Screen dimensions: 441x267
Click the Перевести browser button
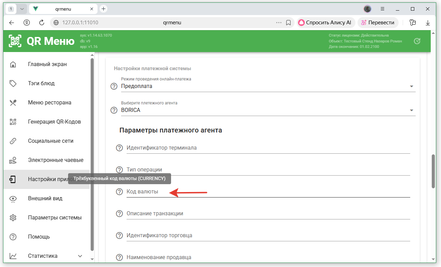(377, 23)
